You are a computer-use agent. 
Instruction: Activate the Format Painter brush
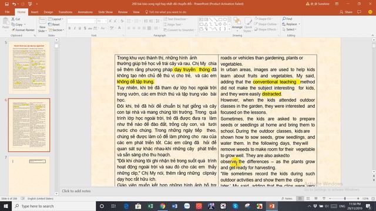coord(13,30)
